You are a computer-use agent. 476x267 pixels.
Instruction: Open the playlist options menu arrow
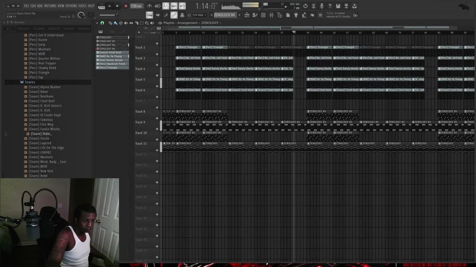point(97,23)
